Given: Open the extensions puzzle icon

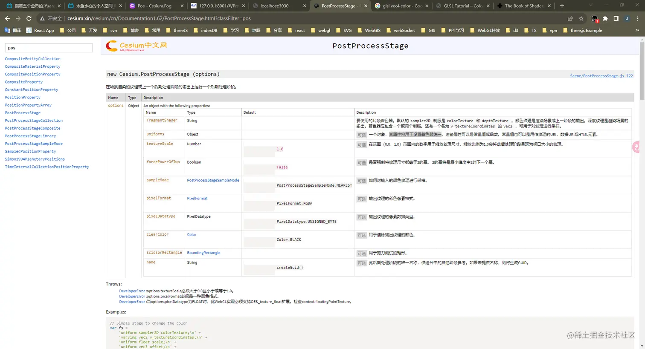Looking at the screenshot, I should [605, 18].
